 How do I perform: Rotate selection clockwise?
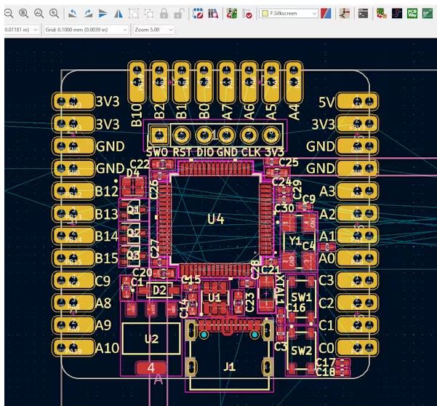coord(87,13)
